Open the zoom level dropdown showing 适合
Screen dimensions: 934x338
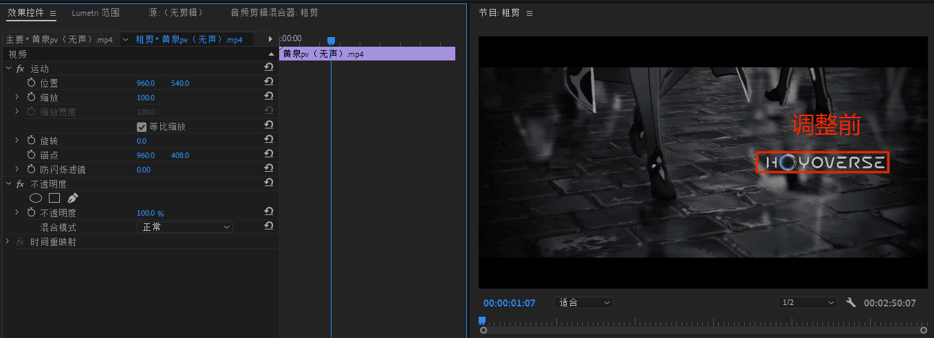(583, 302)
